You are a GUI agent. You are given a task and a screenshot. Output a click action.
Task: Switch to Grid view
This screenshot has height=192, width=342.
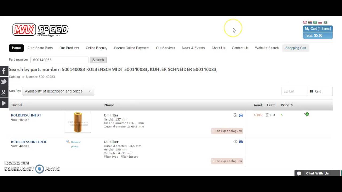pos(320,91)
